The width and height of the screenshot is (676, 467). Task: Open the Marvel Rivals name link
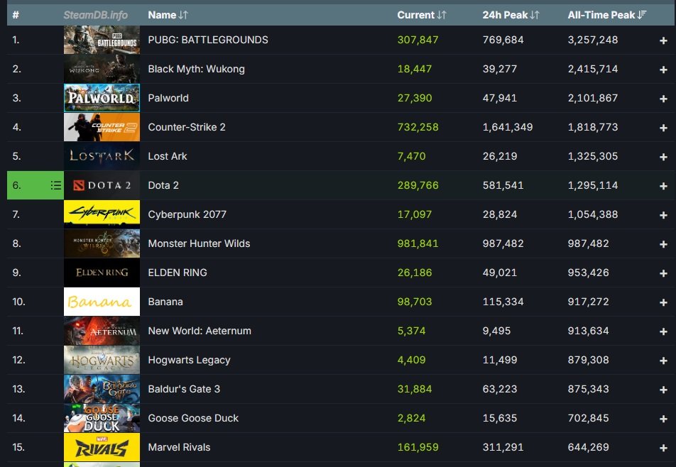click(179, 447)
